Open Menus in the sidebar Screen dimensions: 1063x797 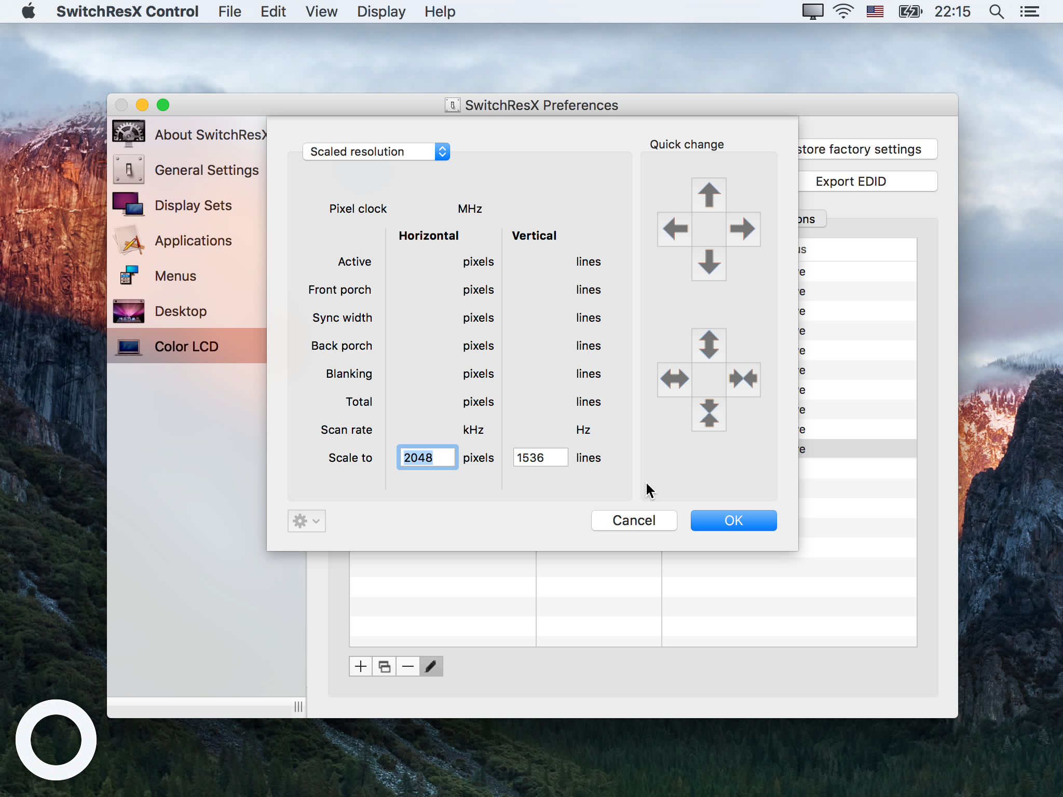[188, 276]
